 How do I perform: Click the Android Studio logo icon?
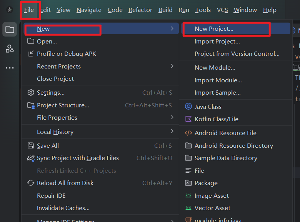(10, 10)
